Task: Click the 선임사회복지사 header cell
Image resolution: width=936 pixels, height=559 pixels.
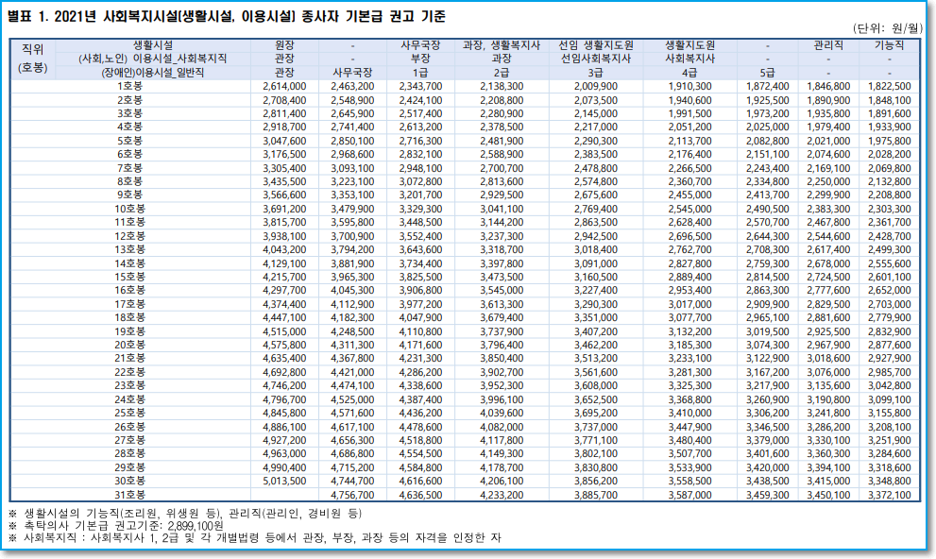Action: (x=596, y=59)
